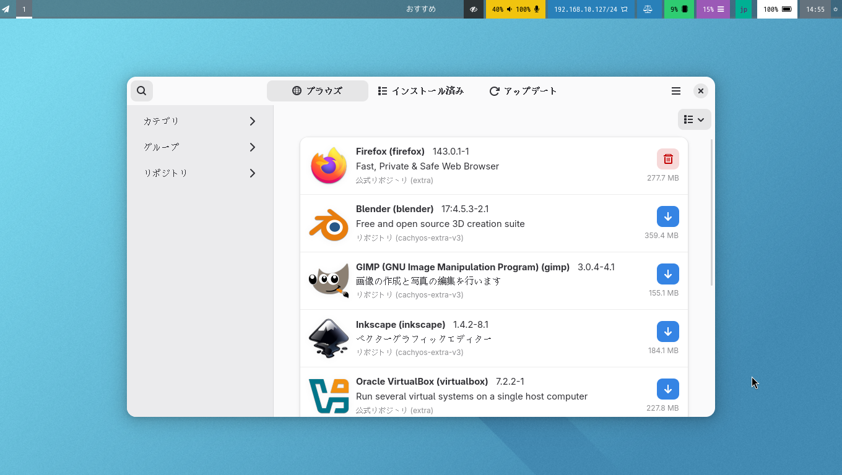Click the 15% memory indicator
The image size is (842, 475).
click(713, 9)
